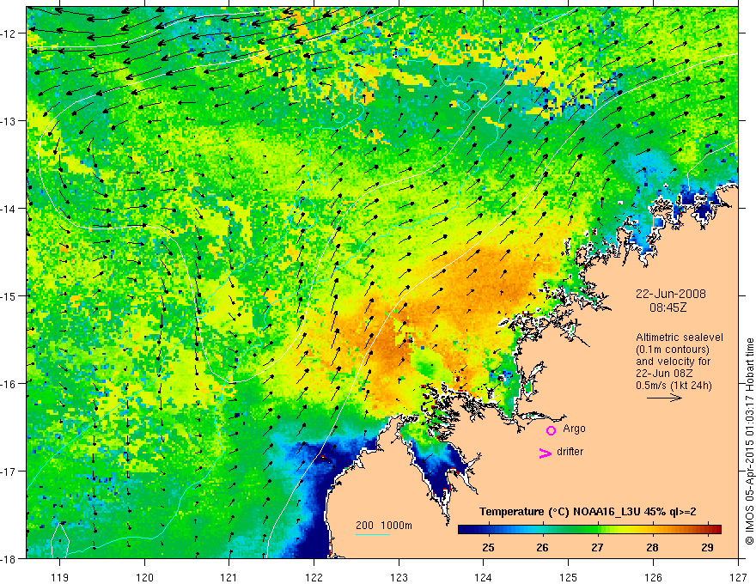Click the Altimetric sealevel text line

click(x=680, y=338)
